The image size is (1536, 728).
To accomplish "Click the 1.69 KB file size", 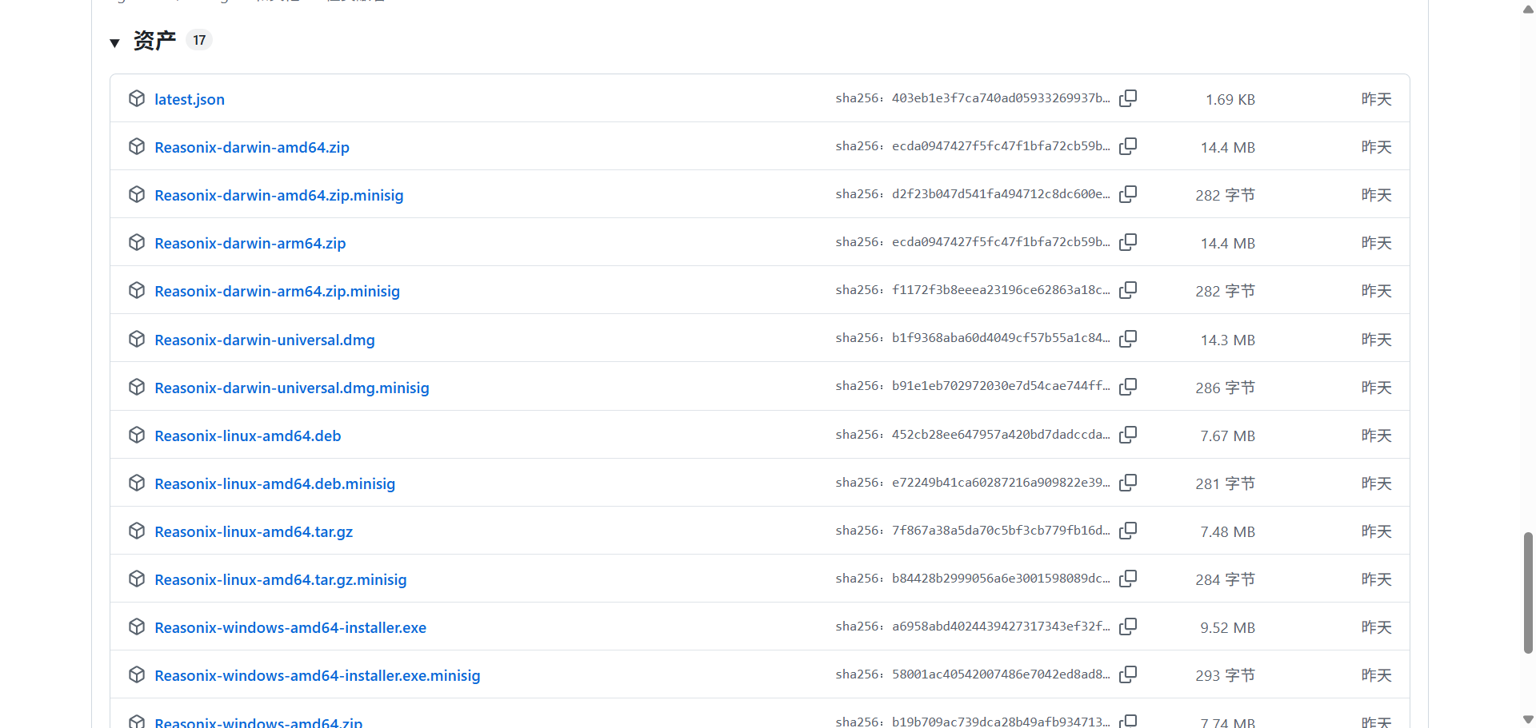I will (x=1230, y=100).
